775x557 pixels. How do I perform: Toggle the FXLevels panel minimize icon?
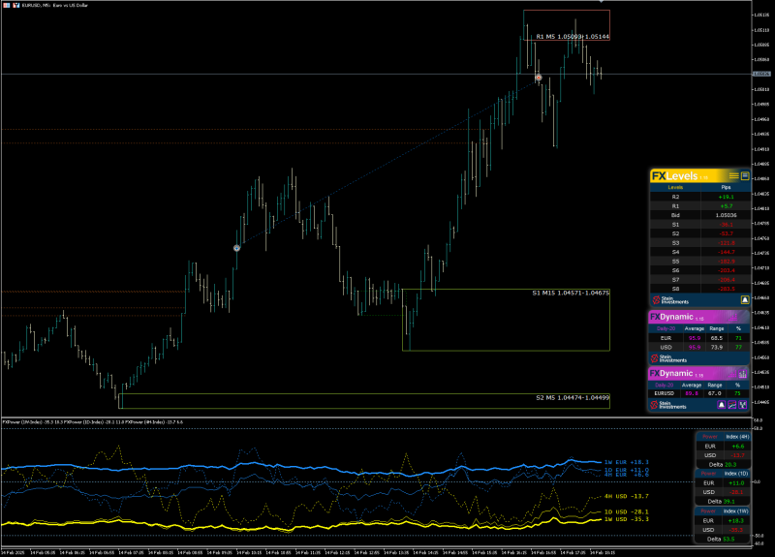[745, 176]
